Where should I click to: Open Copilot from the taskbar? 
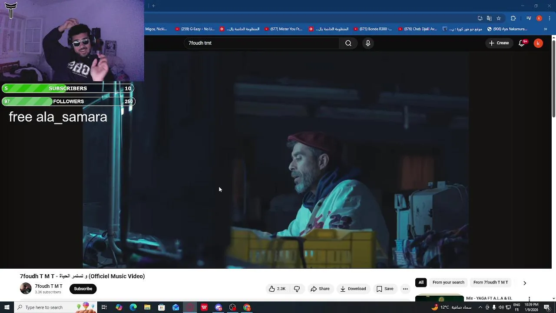tap(119, 307)
